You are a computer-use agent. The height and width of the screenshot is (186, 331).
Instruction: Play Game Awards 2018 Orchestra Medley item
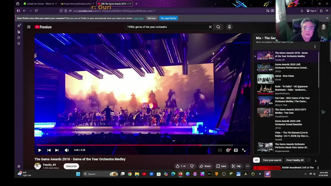click(x=287, y=56)
